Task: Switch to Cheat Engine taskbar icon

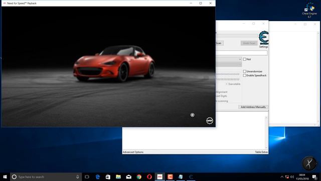Action: pos(191,176)
